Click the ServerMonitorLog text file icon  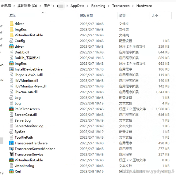11,126
